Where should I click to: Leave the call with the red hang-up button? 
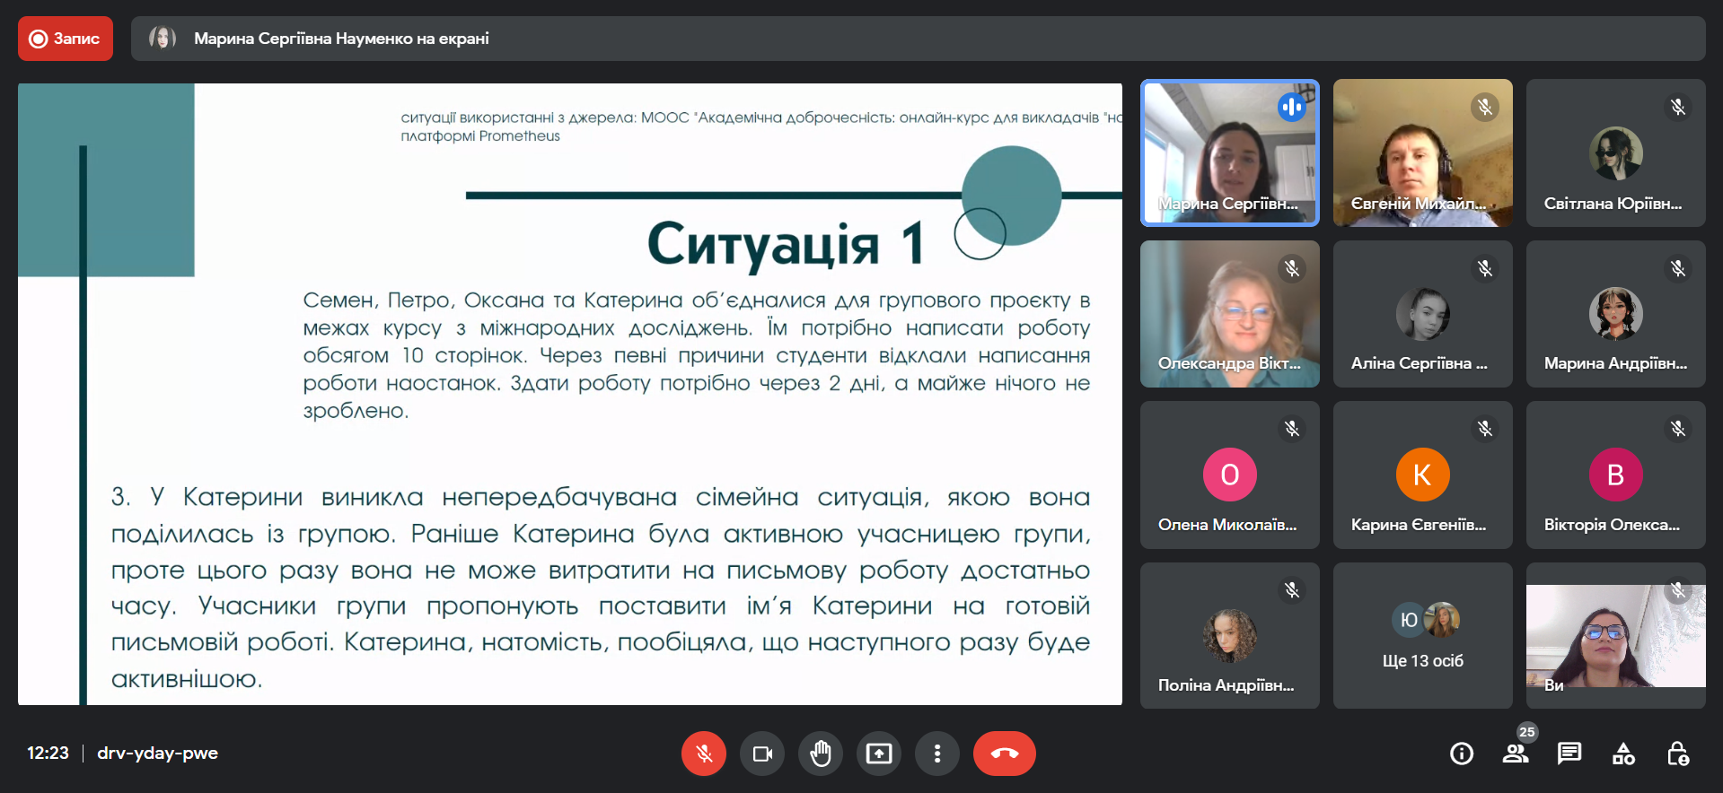pyautogui.click(x=1004, y=754)
